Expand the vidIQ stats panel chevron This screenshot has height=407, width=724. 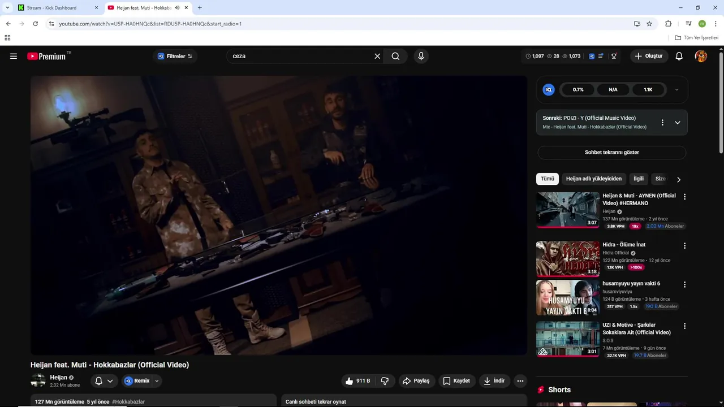pyautogui.click(x=676, y=89)
